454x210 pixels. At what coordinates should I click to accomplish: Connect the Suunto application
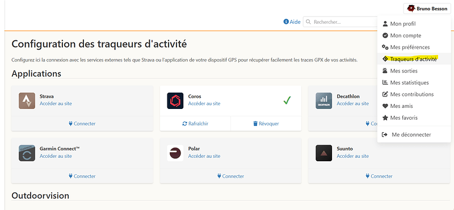click(379, 176)
